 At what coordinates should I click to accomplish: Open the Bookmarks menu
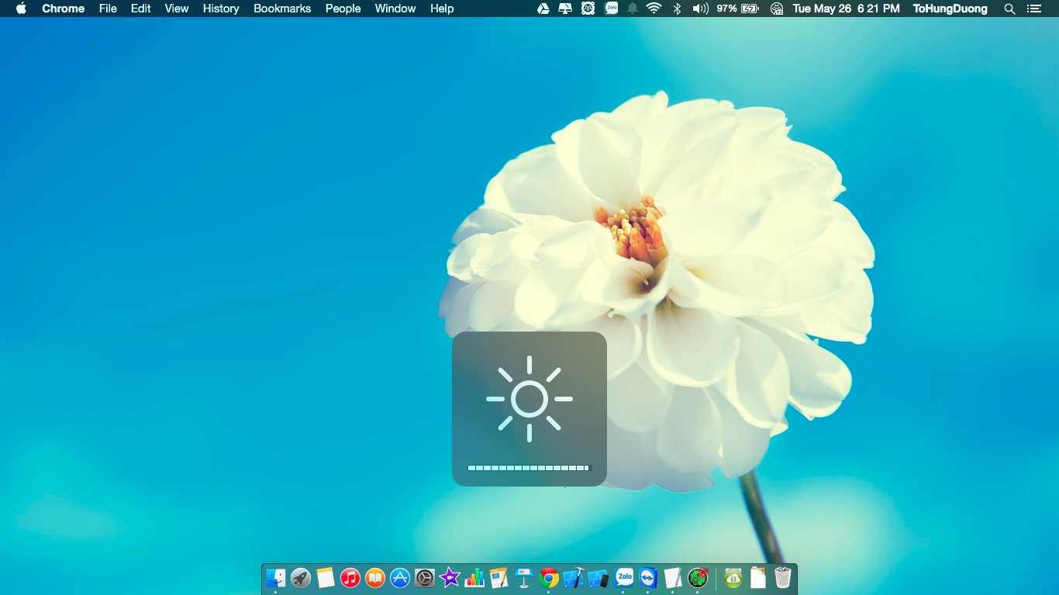tap(282, 9)
